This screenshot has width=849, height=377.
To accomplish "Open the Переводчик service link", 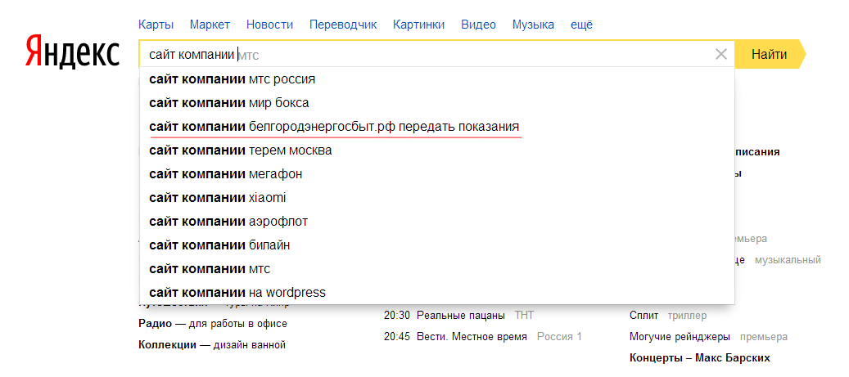I will tap(343, 25).
